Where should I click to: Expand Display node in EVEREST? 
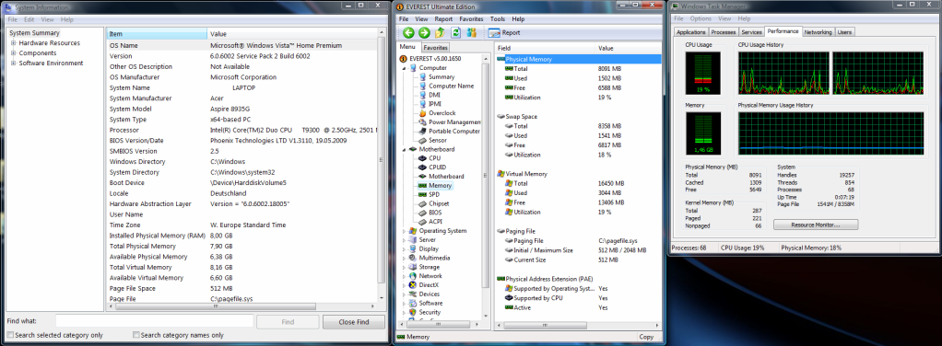pyautogui.click(x=404, y=248)
